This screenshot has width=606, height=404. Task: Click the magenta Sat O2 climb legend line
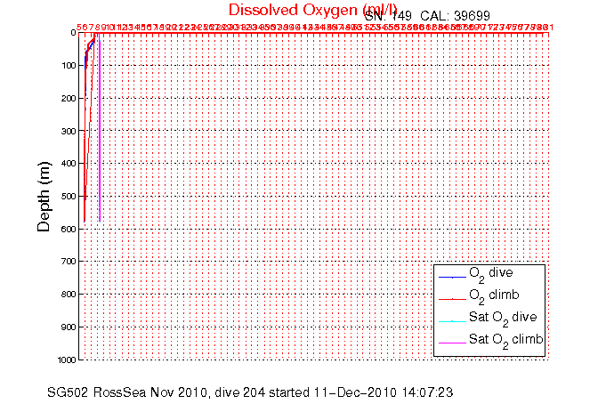452,343
